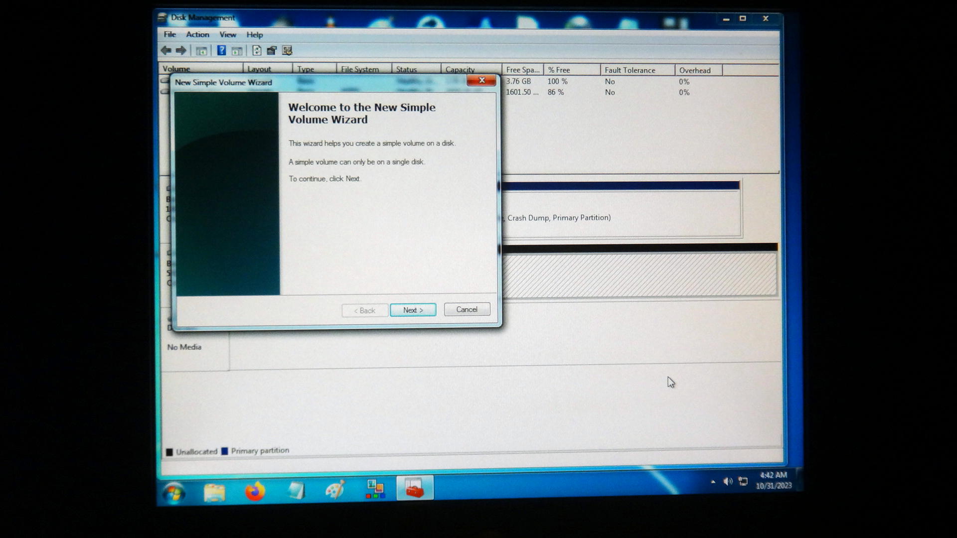Click Next in the volume wizard
Screen dimensions: 957x538
pyautogui.click(x=413, y=310)
